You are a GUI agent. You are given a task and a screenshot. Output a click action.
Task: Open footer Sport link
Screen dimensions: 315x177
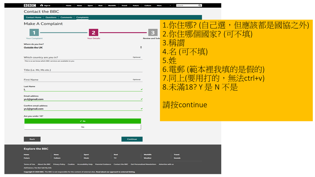pyautogui.click(x=86, y=155)
